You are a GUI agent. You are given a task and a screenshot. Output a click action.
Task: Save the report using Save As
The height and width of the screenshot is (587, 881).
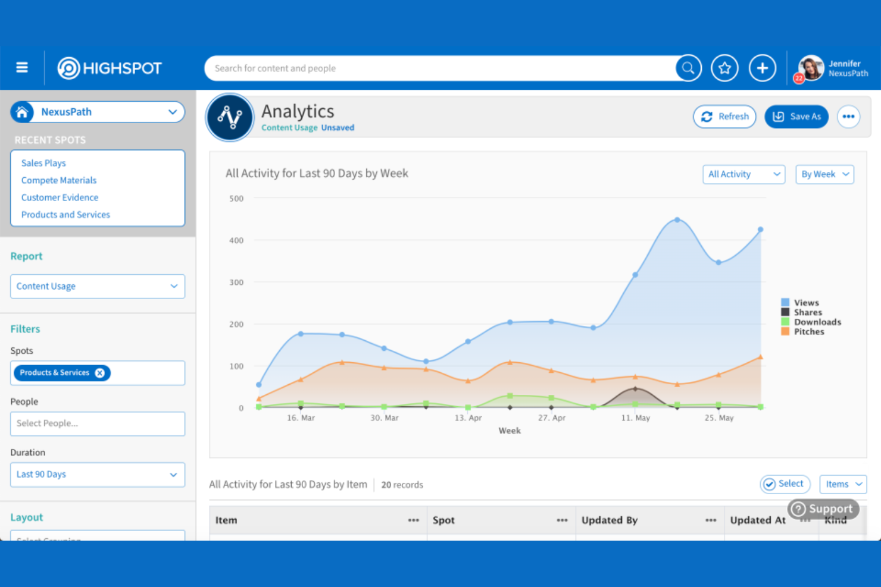[796, 117]
